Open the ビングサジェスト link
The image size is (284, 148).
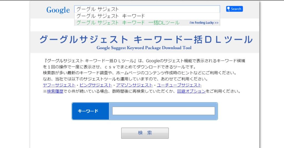click(x=96, y=85)
